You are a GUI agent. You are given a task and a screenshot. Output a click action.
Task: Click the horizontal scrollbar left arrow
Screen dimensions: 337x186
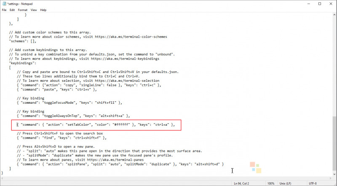[x=2, y=178]
